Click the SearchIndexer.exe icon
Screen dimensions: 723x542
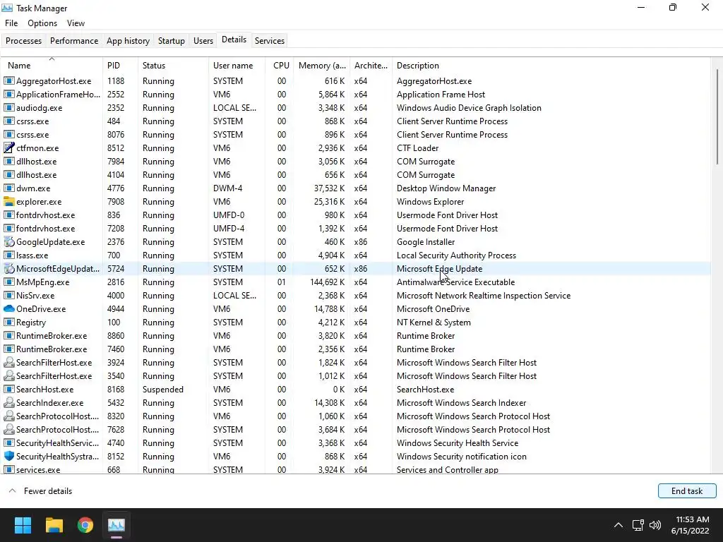(8, 402)
